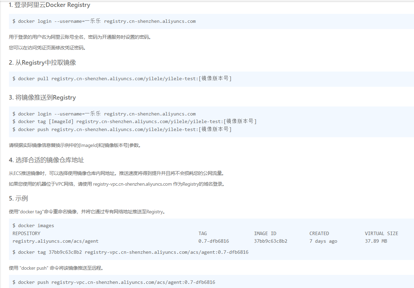Screen dimensions: 414x288
Task: Click the CREATED column header
Action: point(319,233)
